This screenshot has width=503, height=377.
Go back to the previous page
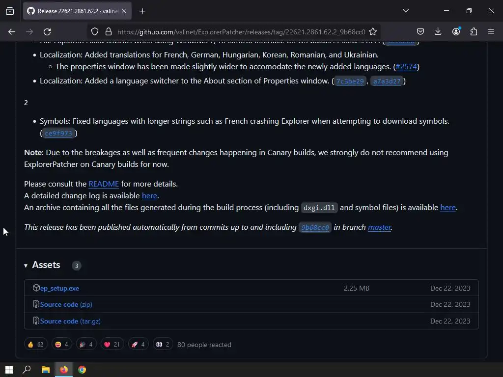click(x=12, y=32)
